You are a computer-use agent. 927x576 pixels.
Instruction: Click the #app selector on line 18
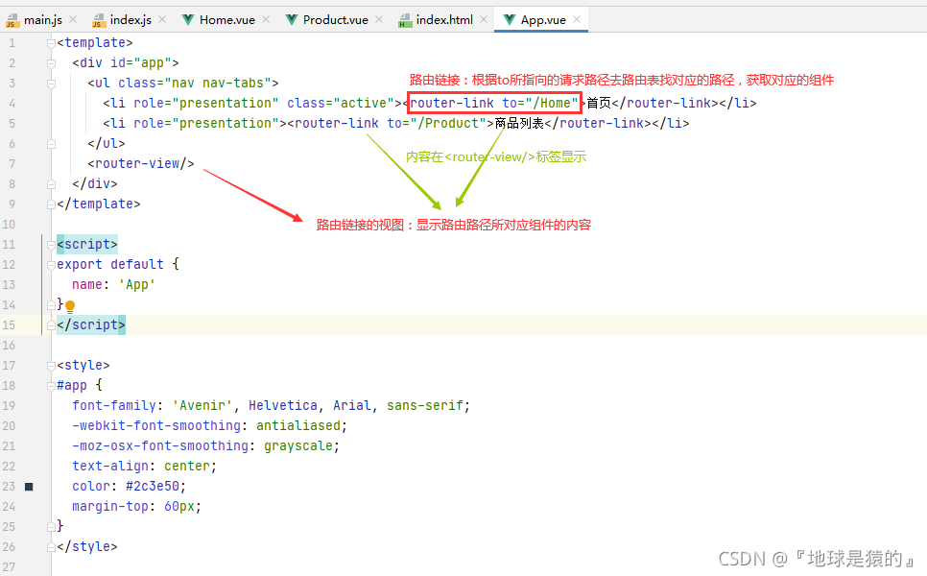tap(72, 386)
